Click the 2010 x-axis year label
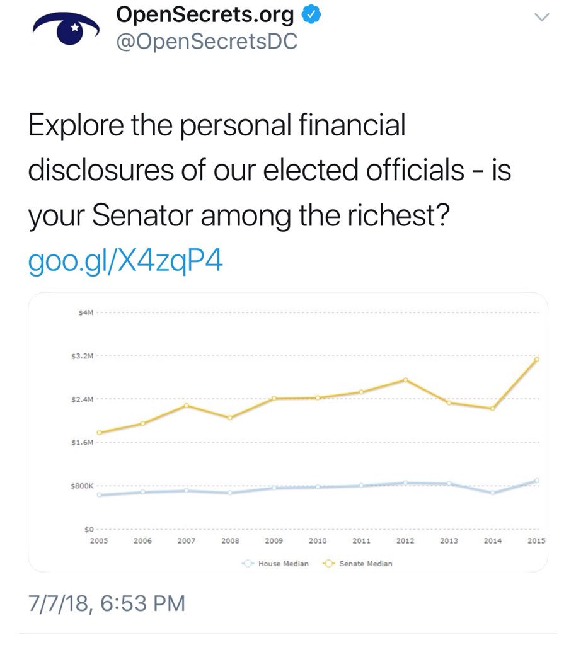 (317, 540)
